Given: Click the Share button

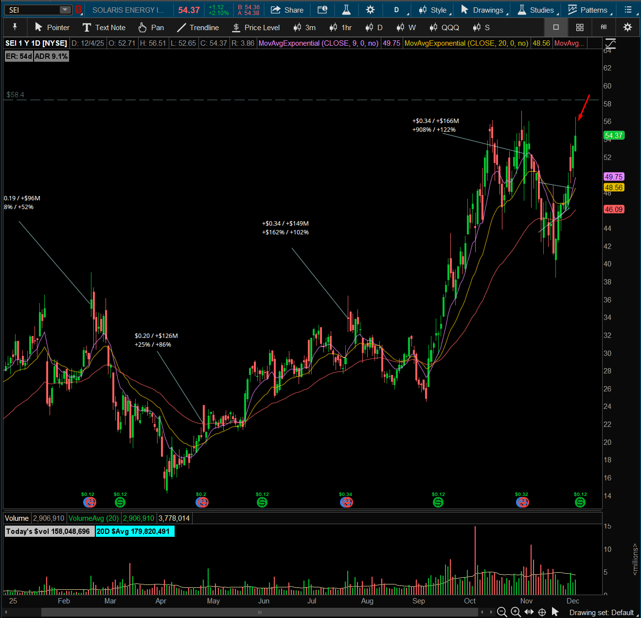Looking at the screenshot, I should [x=287, y=10].
